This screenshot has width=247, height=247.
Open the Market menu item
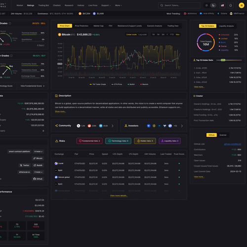20,5
